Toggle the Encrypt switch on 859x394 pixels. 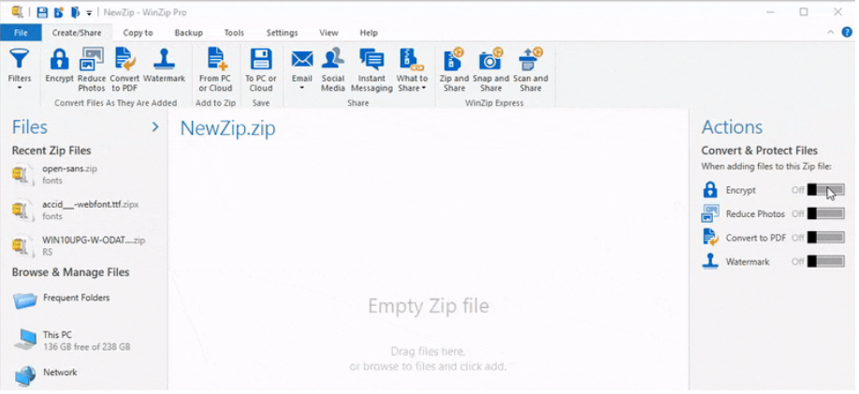(x=825, y=190)
